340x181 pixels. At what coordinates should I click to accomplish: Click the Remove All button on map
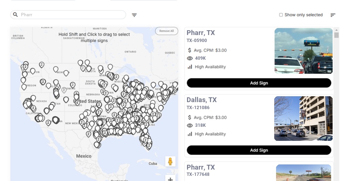coord(166,31)
